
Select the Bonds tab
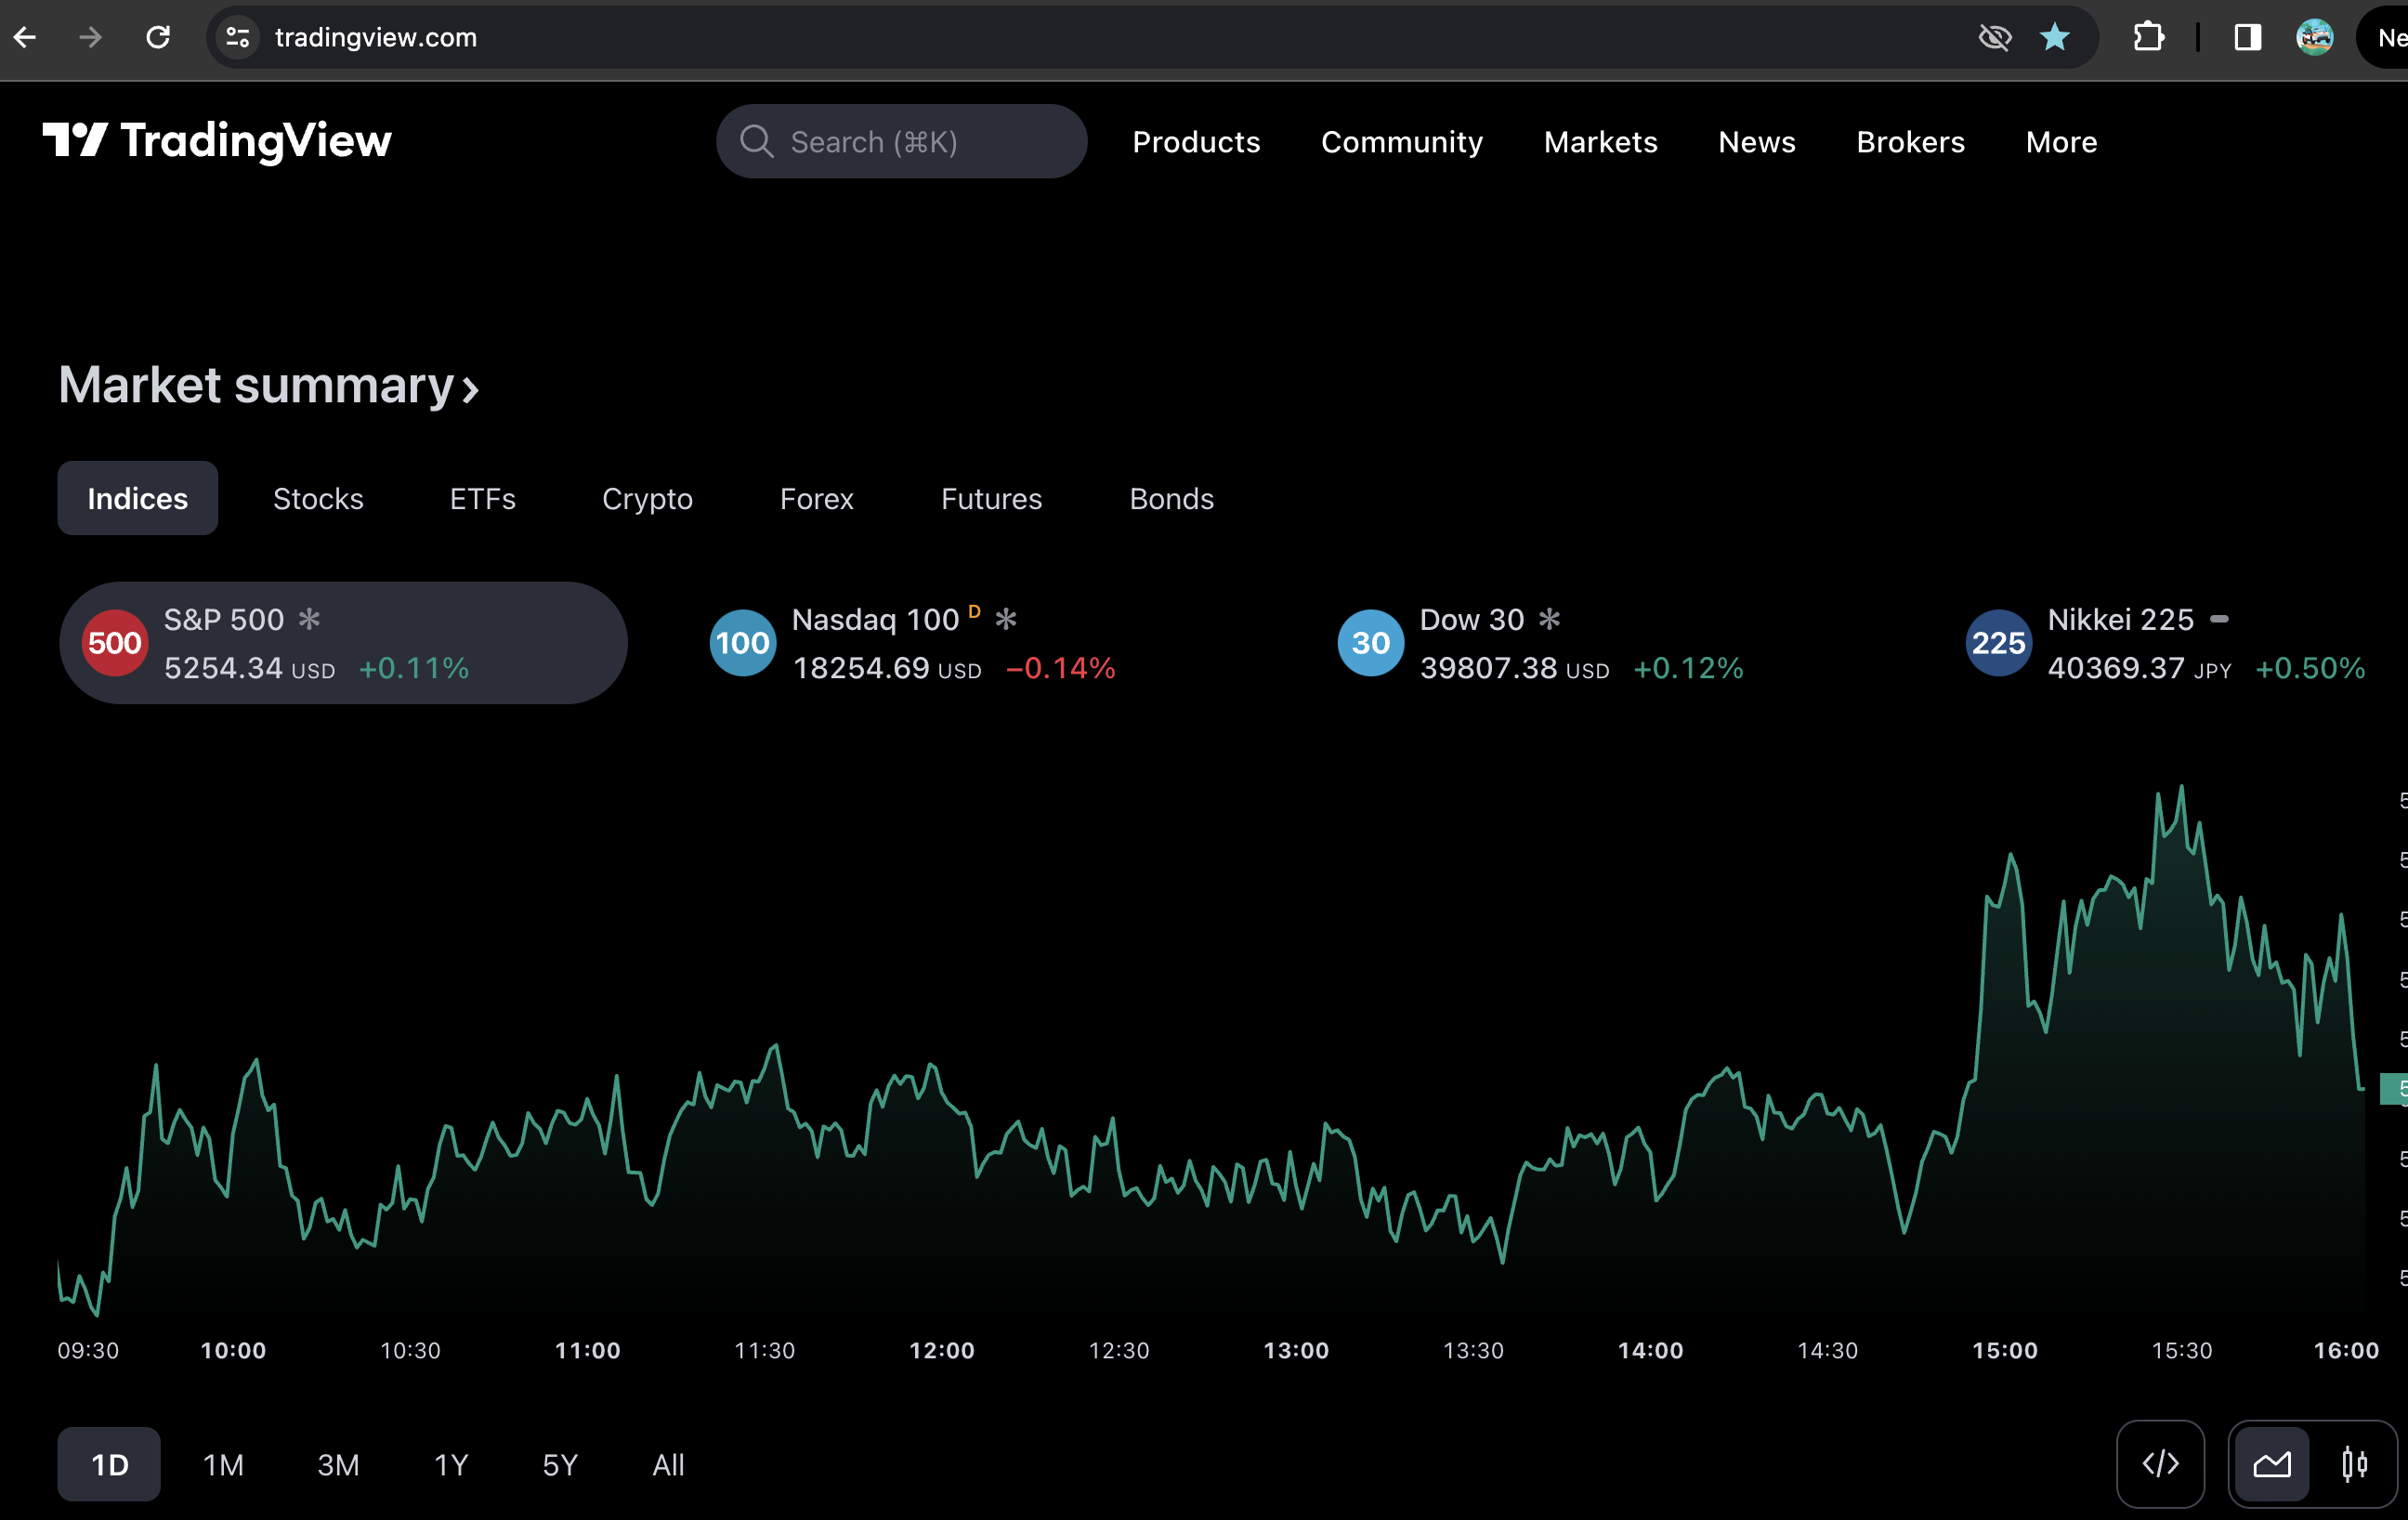[1171, 498]
